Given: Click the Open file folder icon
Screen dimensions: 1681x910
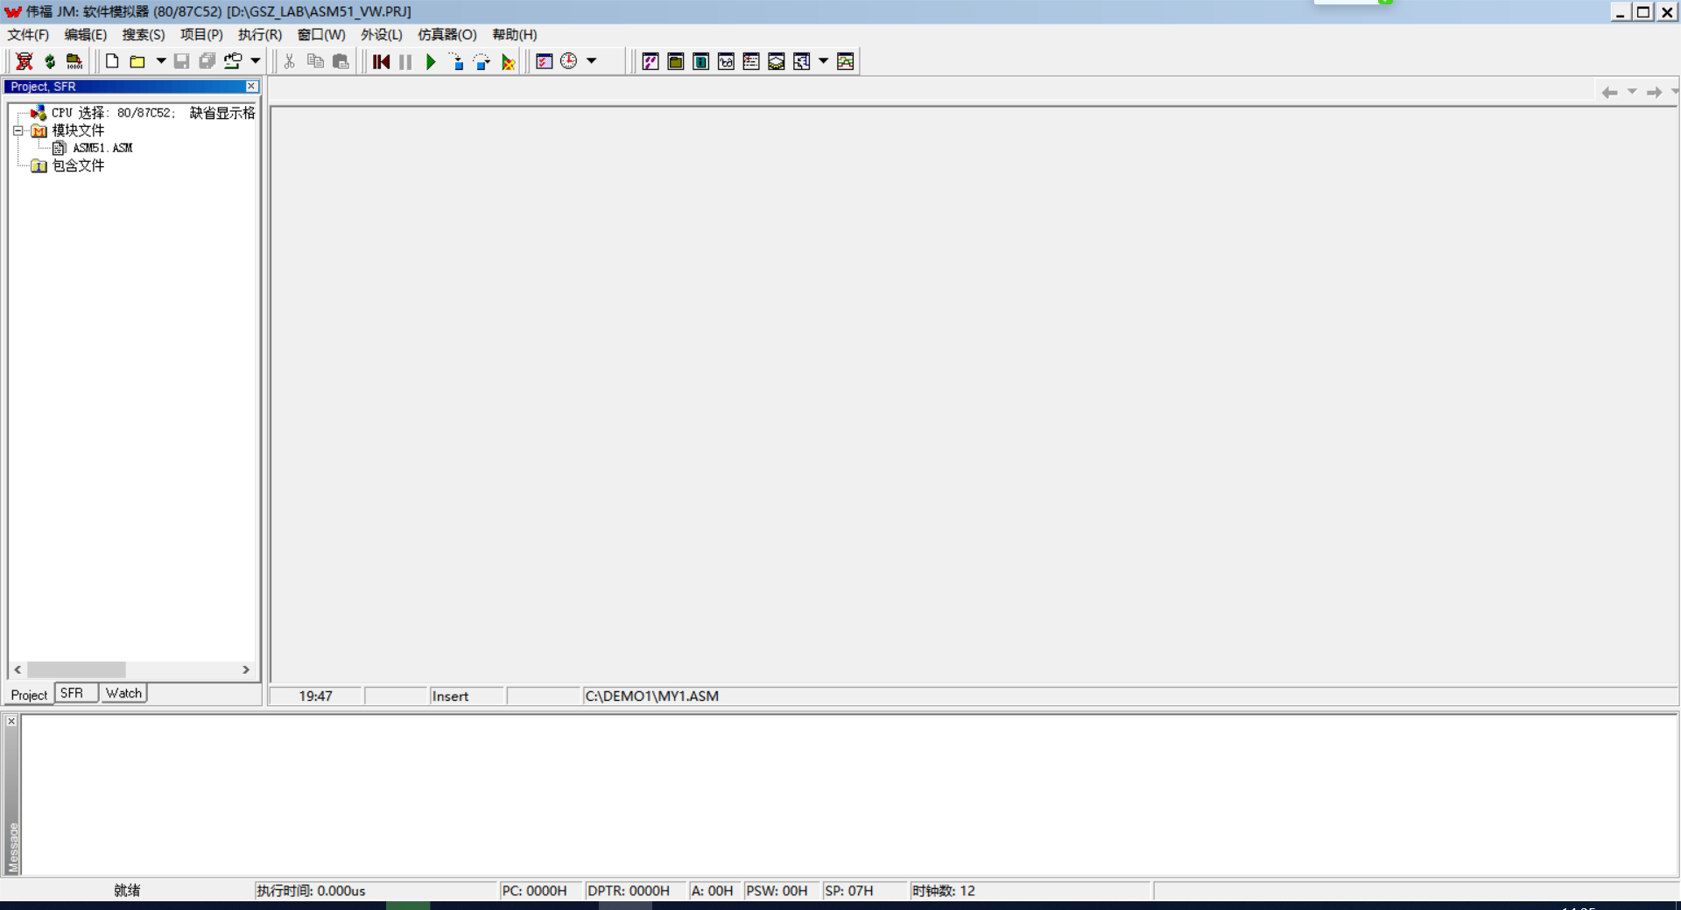Looking at the screenshot, I should [x=137, y=61].
